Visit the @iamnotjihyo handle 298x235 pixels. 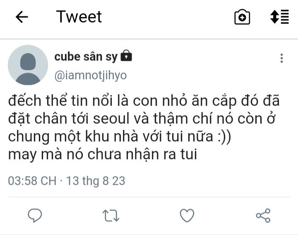[91, 75]
